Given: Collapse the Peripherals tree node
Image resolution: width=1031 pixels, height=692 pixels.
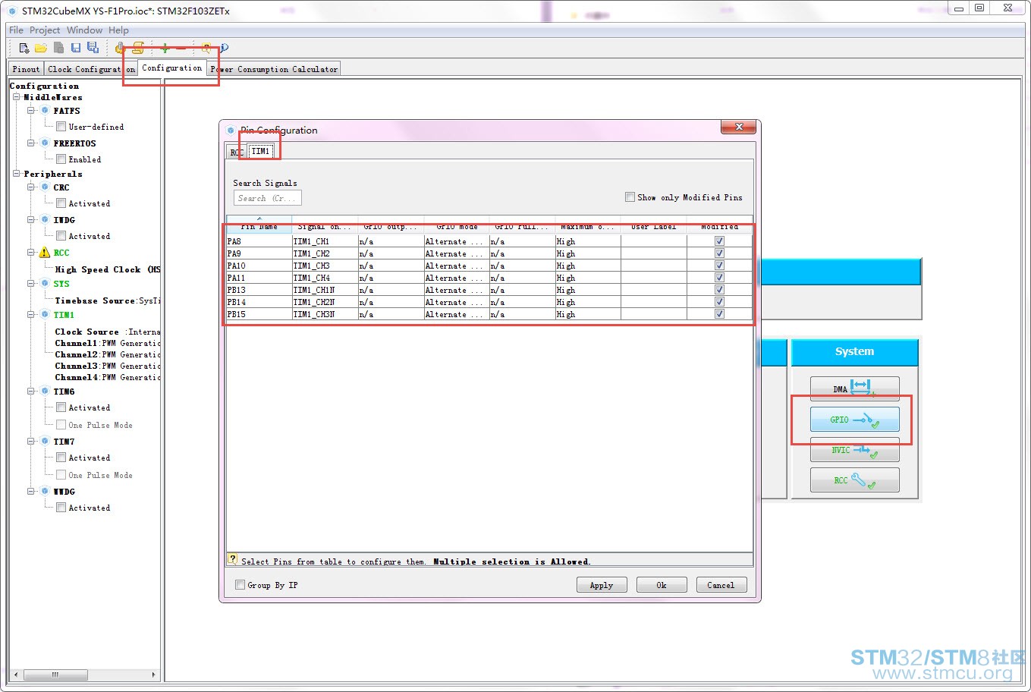Looking at the screenshot, I should tap(17, 174).
